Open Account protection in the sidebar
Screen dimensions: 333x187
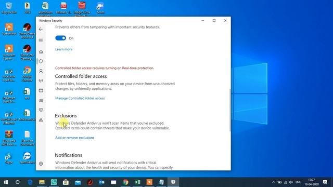point(41,71)
